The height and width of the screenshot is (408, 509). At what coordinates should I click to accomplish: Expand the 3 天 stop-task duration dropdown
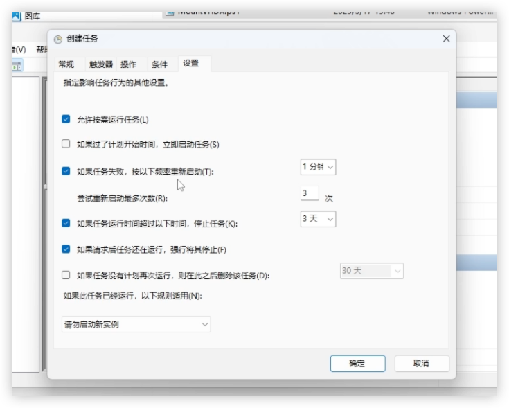[318, 219]
